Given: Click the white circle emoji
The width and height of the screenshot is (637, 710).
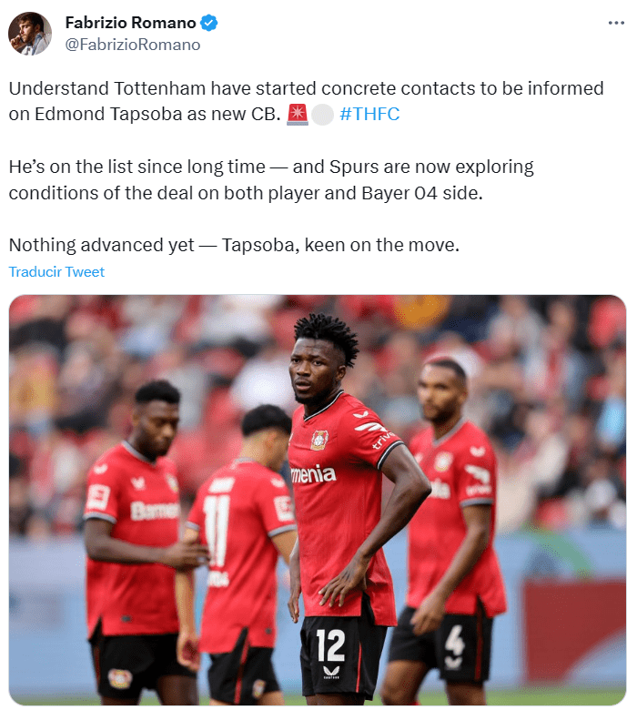Looking at the screenshot, I should 322,115.
